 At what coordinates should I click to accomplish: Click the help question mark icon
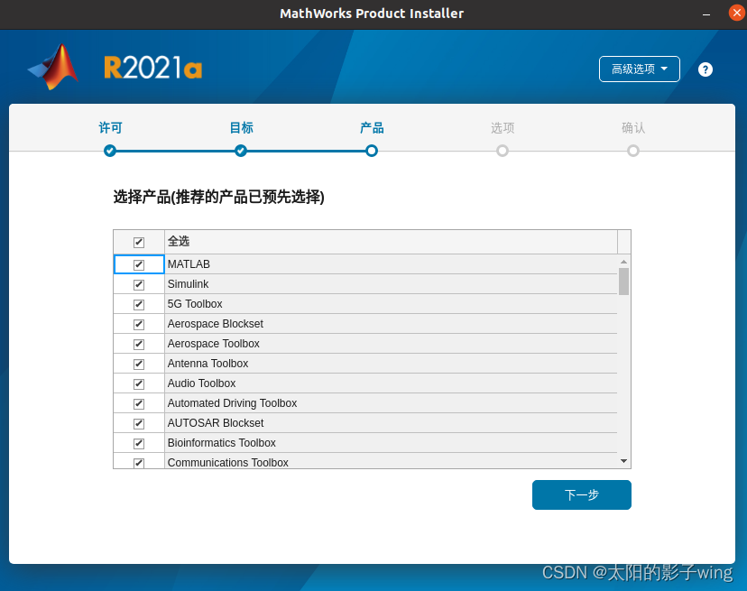705,69
